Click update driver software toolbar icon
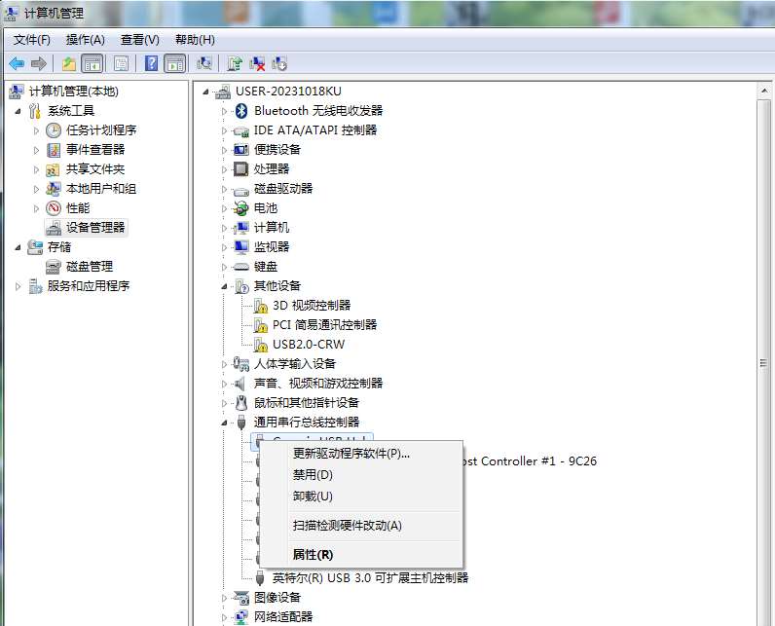775x626 pixels. [x=235, y=63]
